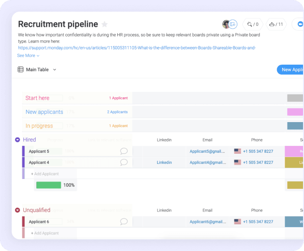Expand the description with See More
This screenshot has width=304, height=251.
pyautogui.click(x=28, y=55)
